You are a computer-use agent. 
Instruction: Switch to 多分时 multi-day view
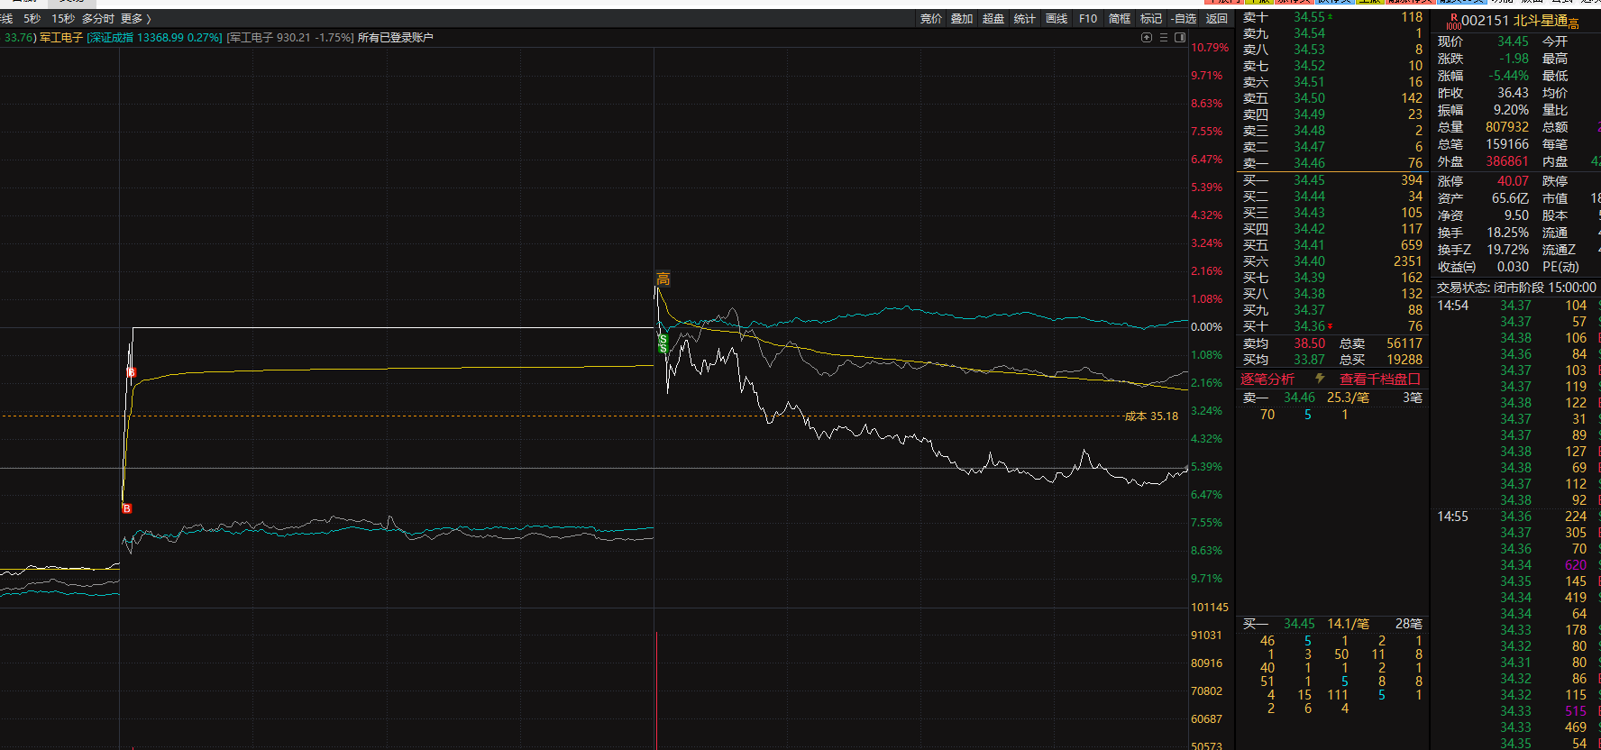point(98,18)
